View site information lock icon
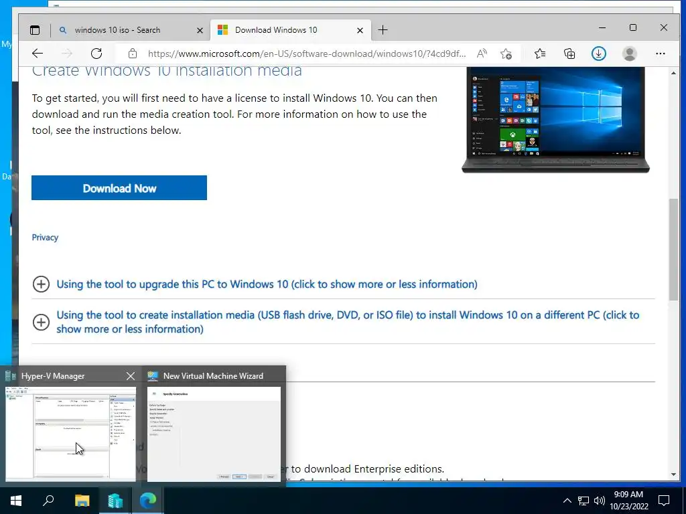Viewport: 686px width, 514px height. pyautogui.click(x=133, y=54)
